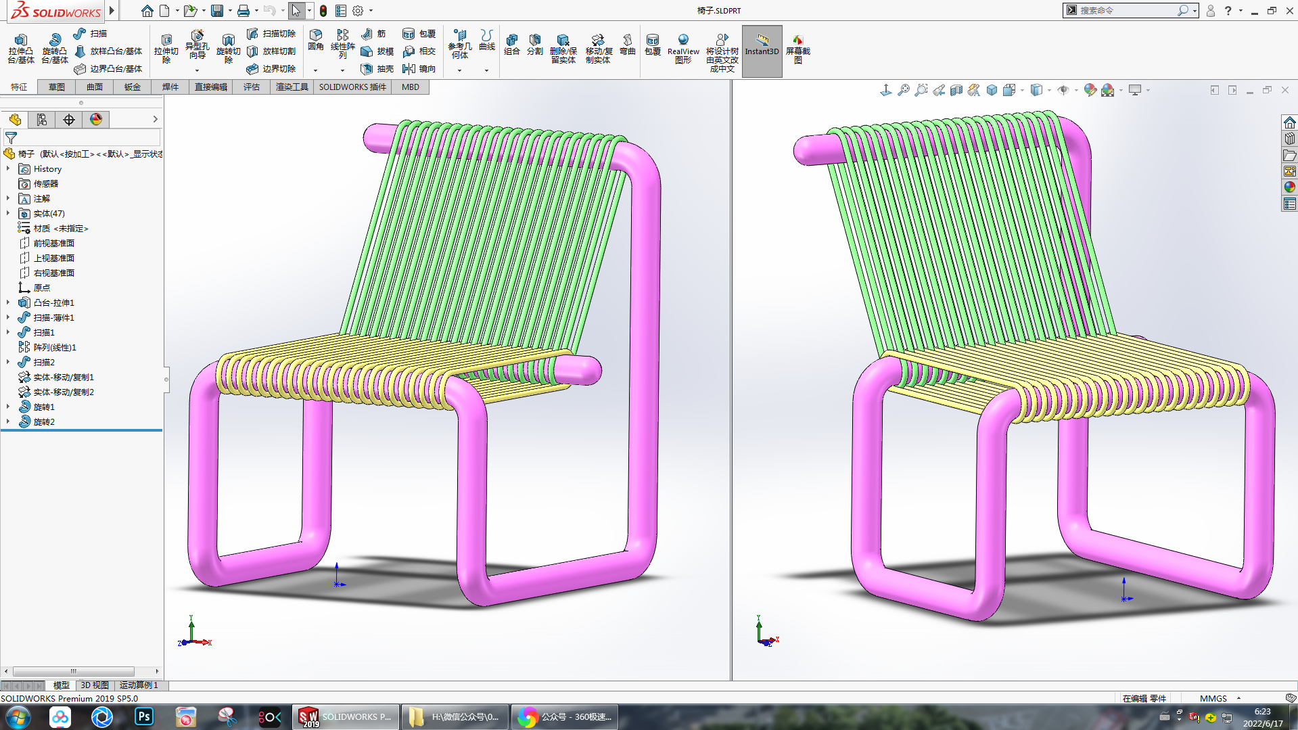
Task: Open SOLIDWORKS Resources home in task pane
Action: (1289, 122)
